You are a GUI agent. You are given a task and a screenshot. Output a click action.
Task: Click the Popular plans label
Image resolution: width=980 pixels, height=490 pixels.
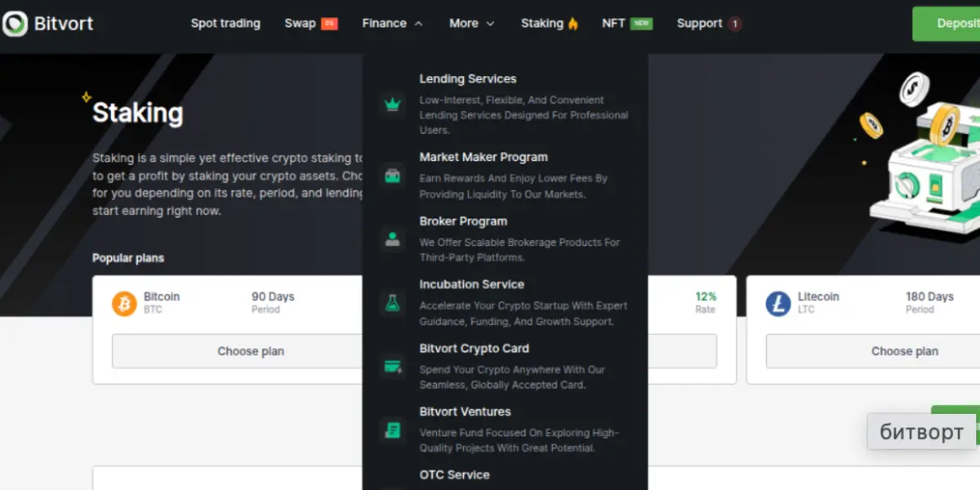pyautogui.click(x=128, y=258)
